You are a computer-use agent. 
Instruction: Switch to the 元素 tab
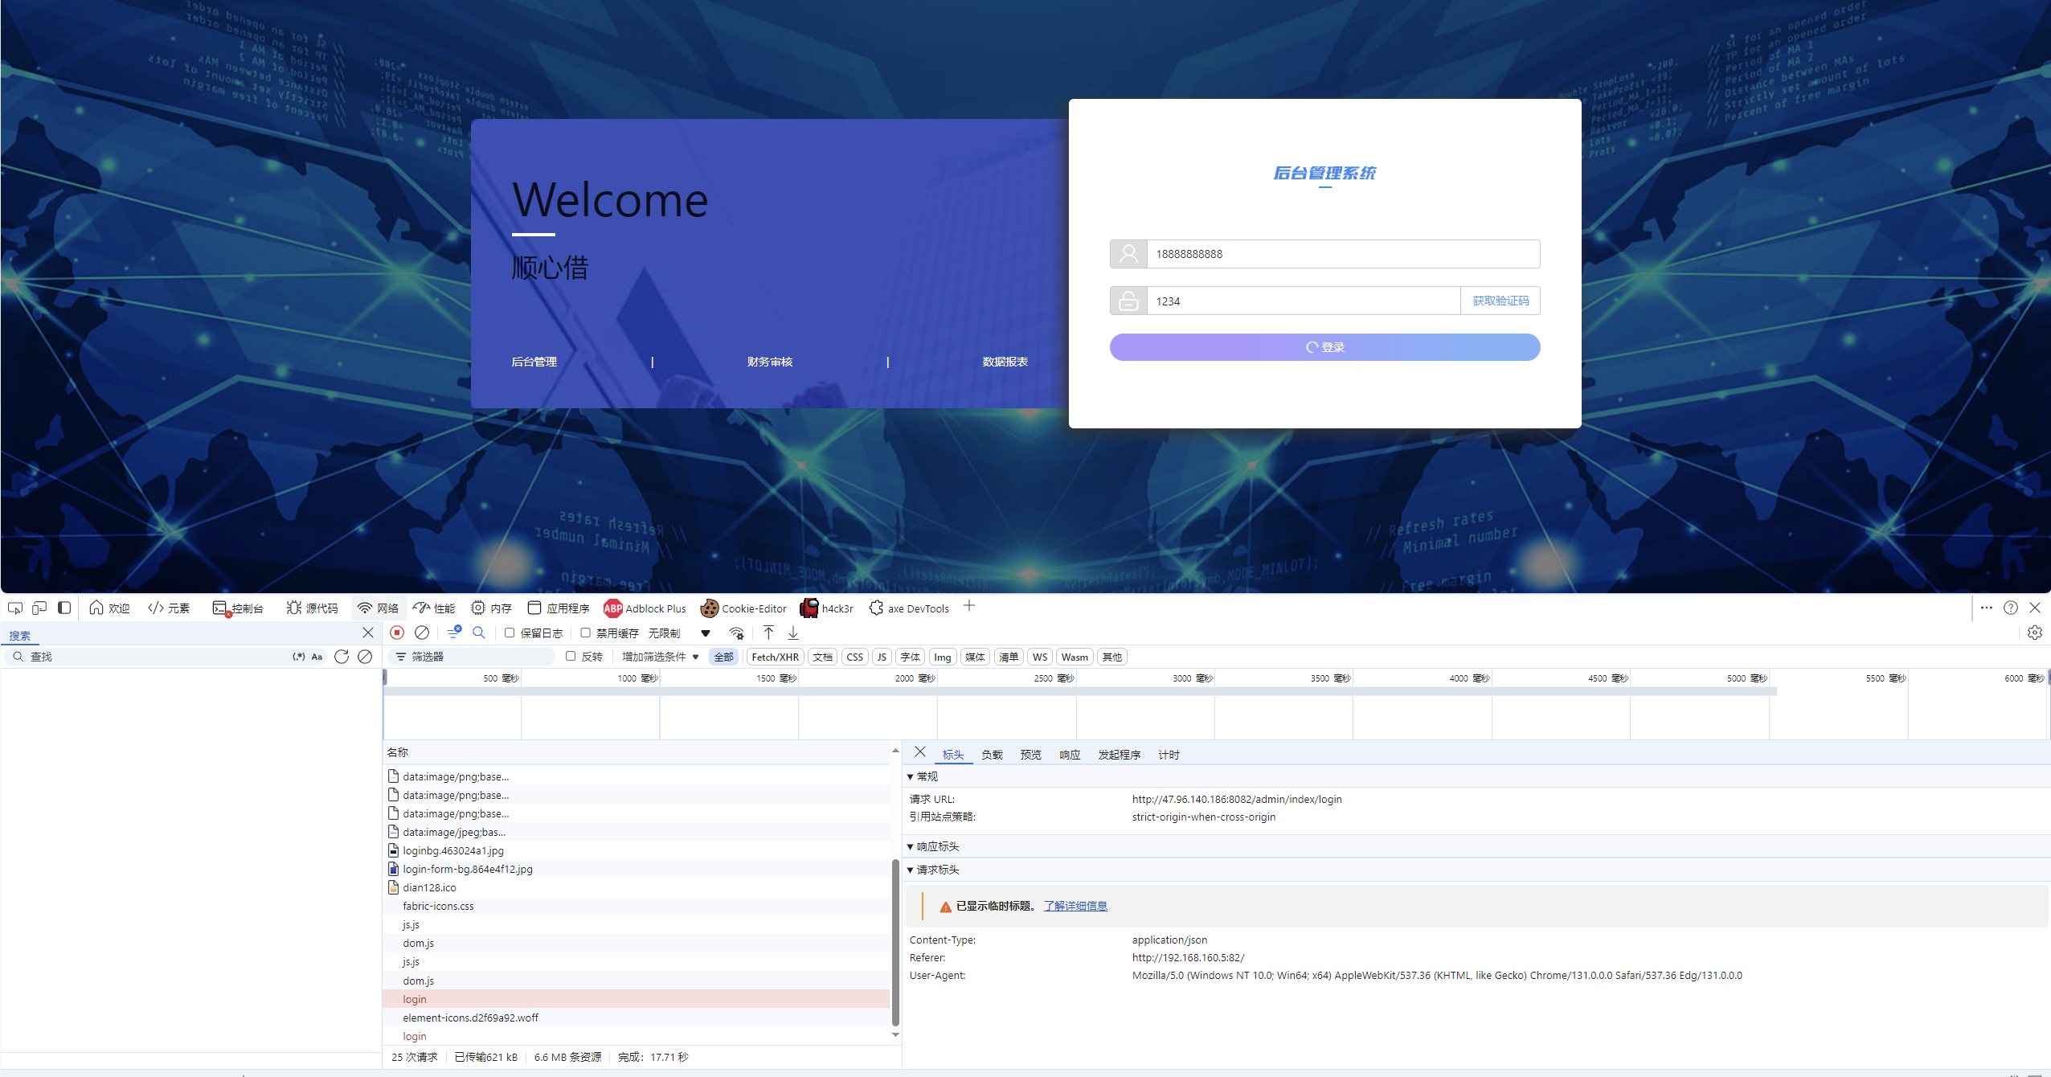click(169, 608)
